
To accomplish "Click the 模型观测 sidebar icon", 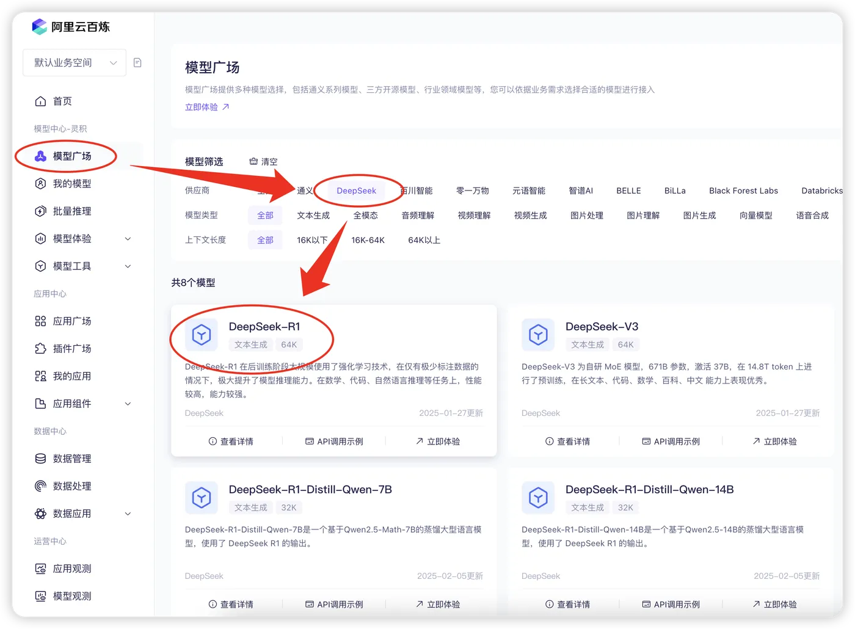I will 40,596.
